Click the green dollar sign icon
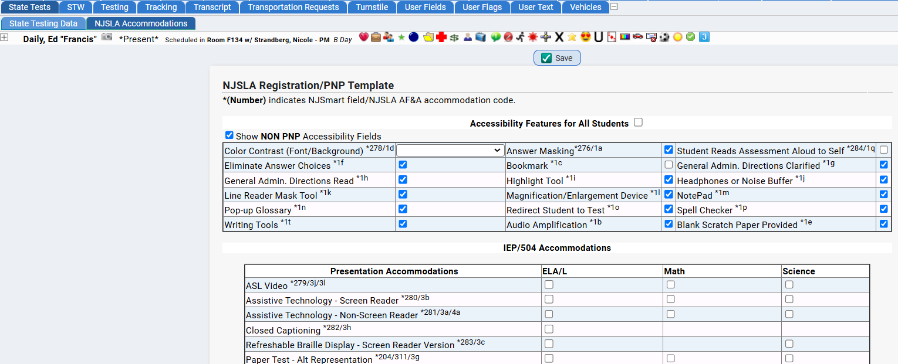This screenshot has height=364, width=898. tap(454, 38)
